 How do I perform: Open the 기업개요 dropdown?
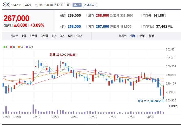90,5
